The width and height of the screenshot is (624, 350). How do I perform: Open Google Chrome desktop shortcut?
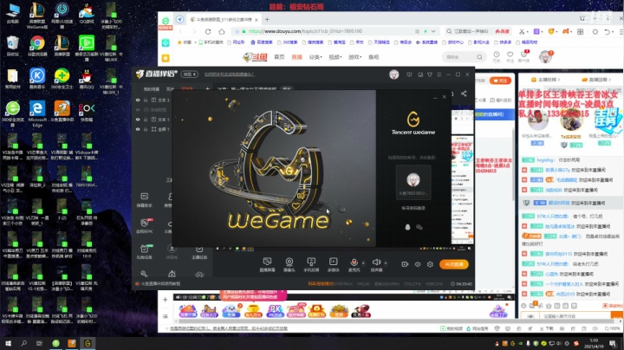tap(37, 46)
